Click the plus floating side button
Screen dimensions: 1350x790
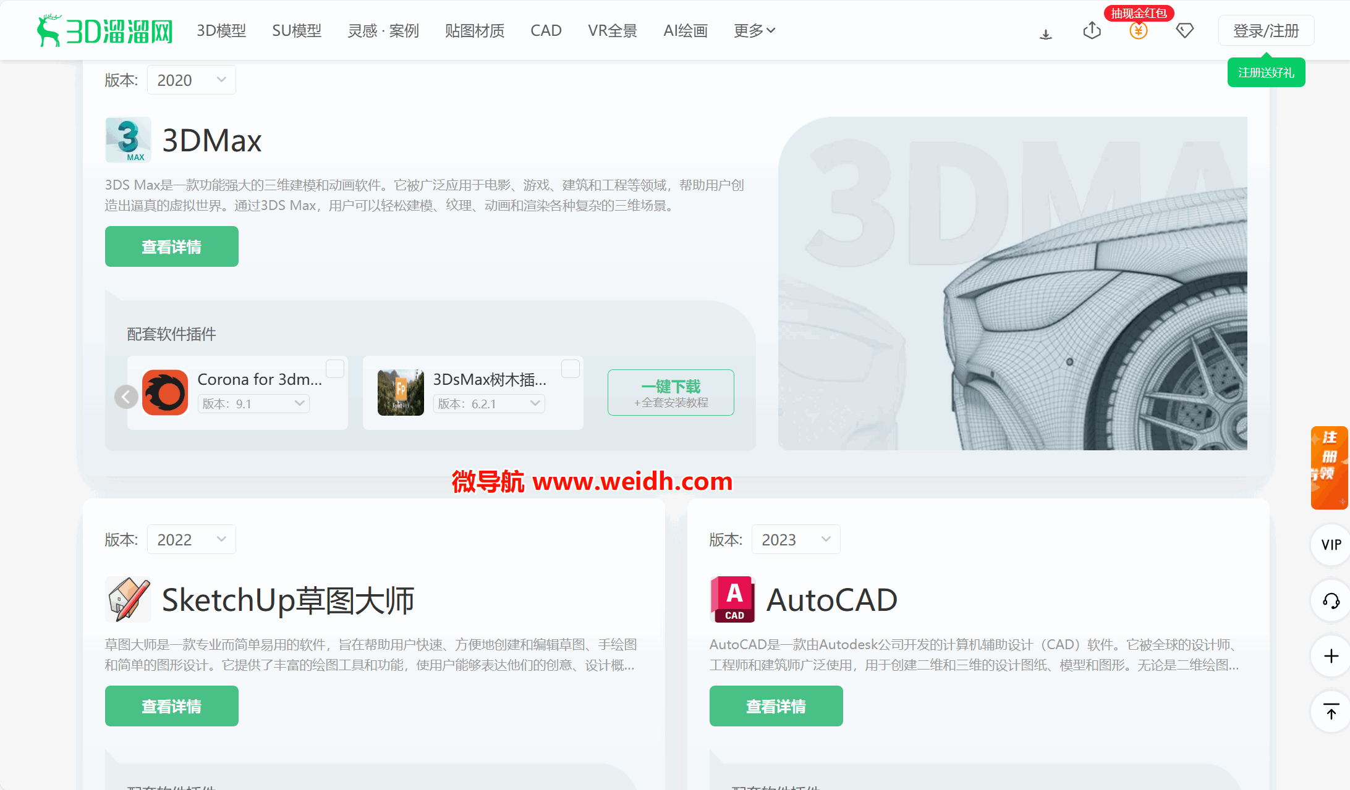(1331, 656)
